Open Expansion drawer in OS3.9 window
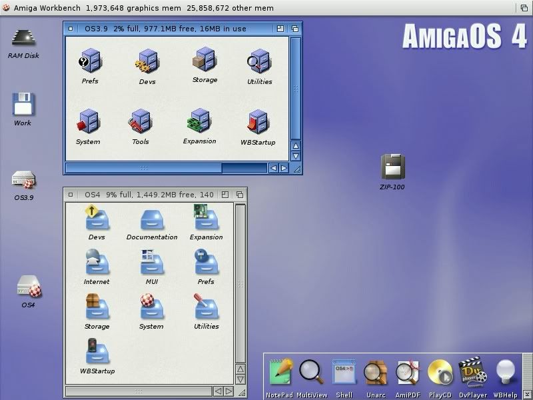533x400 pixels. [x=199, y=126]
